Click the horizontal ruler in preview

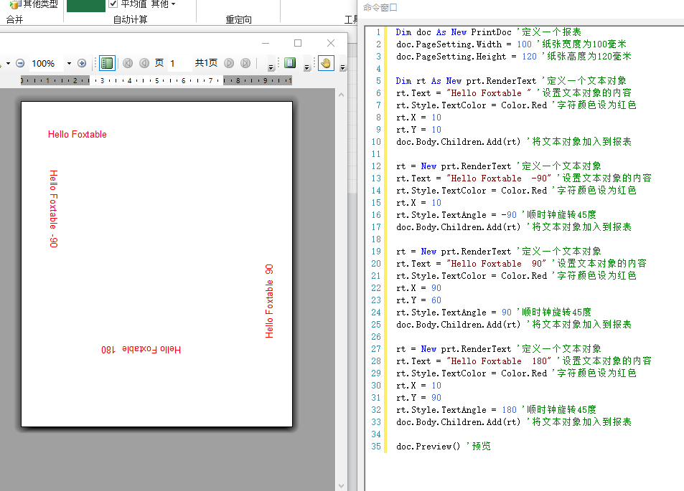coord(156,80)
